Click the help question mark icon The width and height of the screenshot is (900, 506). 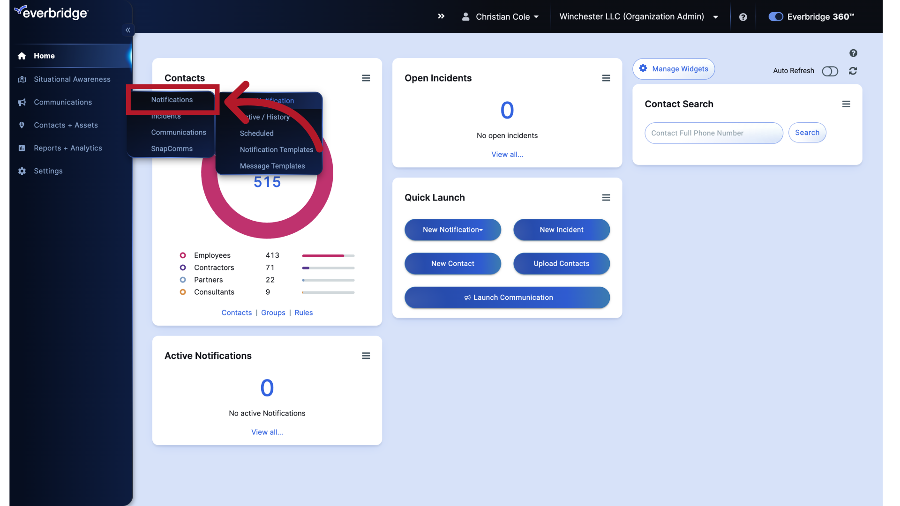click(743, 17)
